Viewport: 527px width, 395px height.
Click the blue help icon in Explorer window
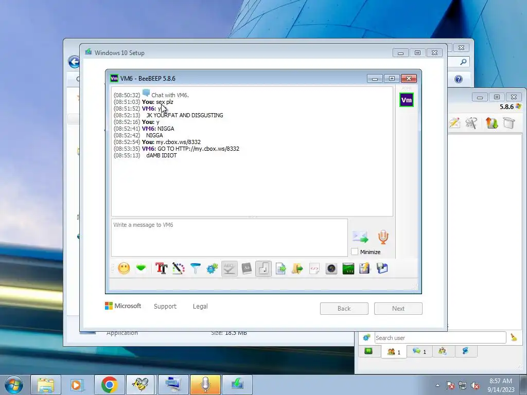coord(459,79)
